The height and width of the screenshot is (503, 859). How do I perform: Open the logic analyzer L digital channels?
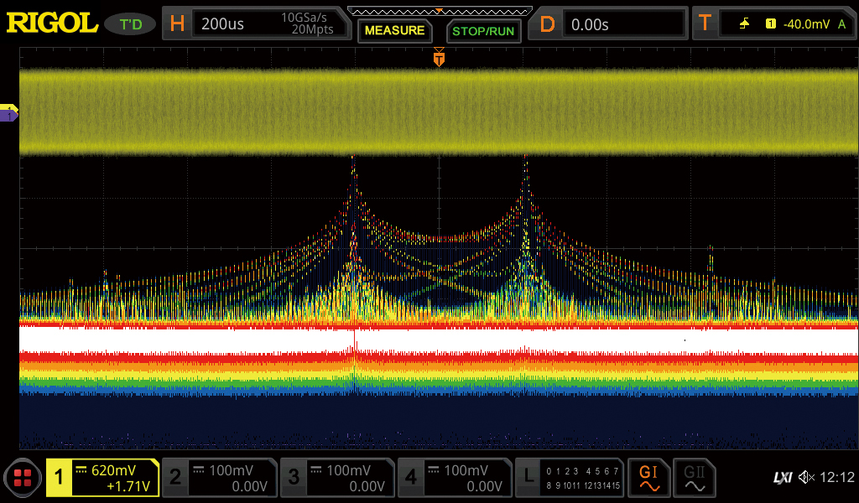(570, 478)
